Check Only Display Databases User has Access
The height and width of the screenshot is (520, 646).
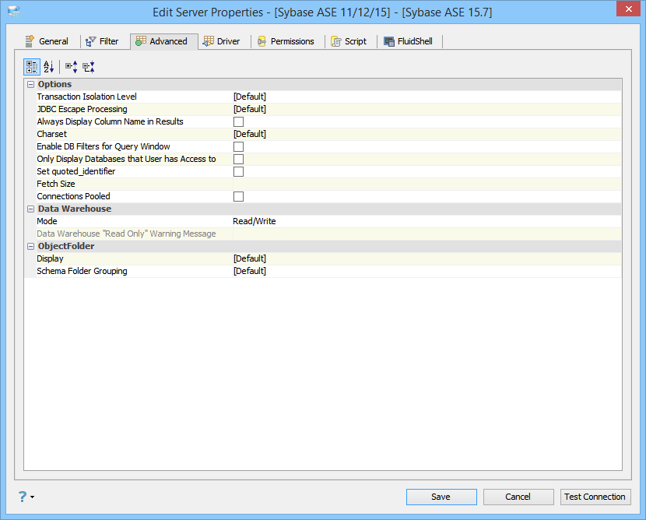238,159
